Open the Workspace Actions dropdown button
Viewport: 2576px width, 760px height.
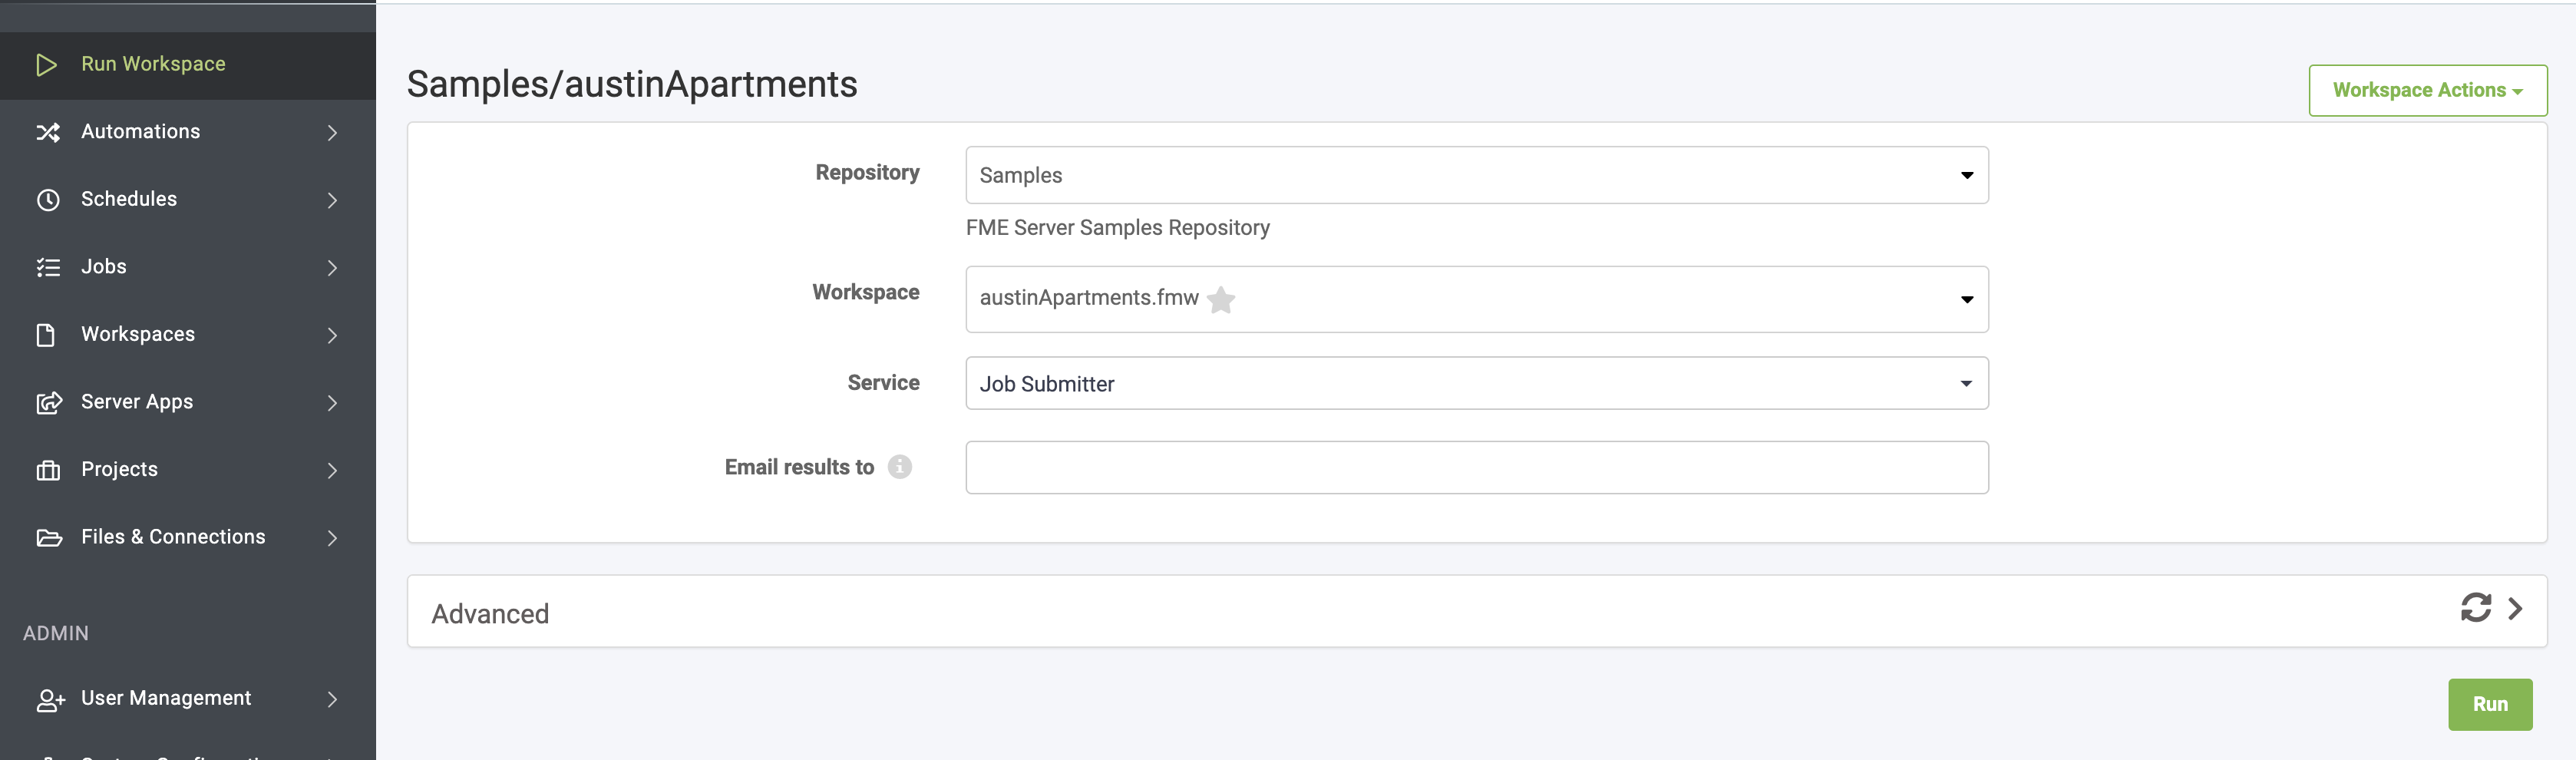coord(2427,90)
